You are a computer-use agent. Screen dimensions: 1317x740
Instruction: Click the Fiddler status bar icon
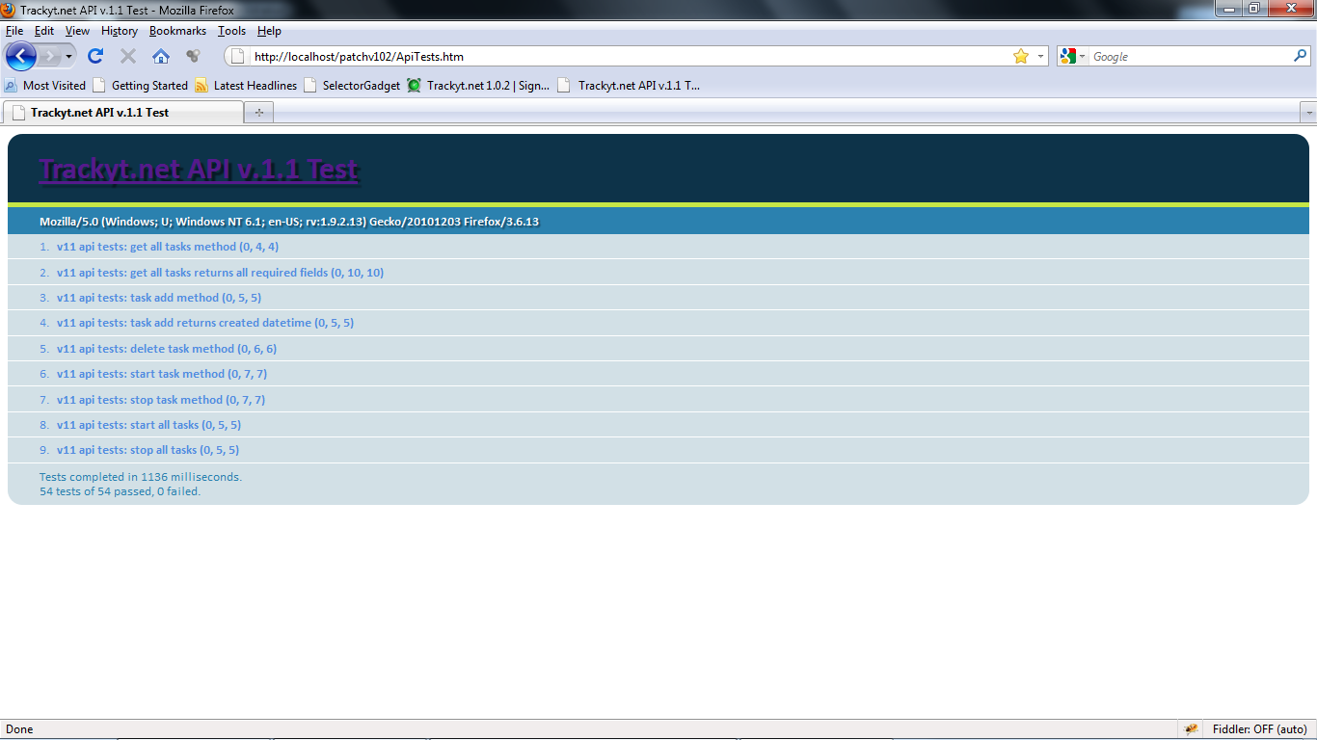click(1192, 729)
